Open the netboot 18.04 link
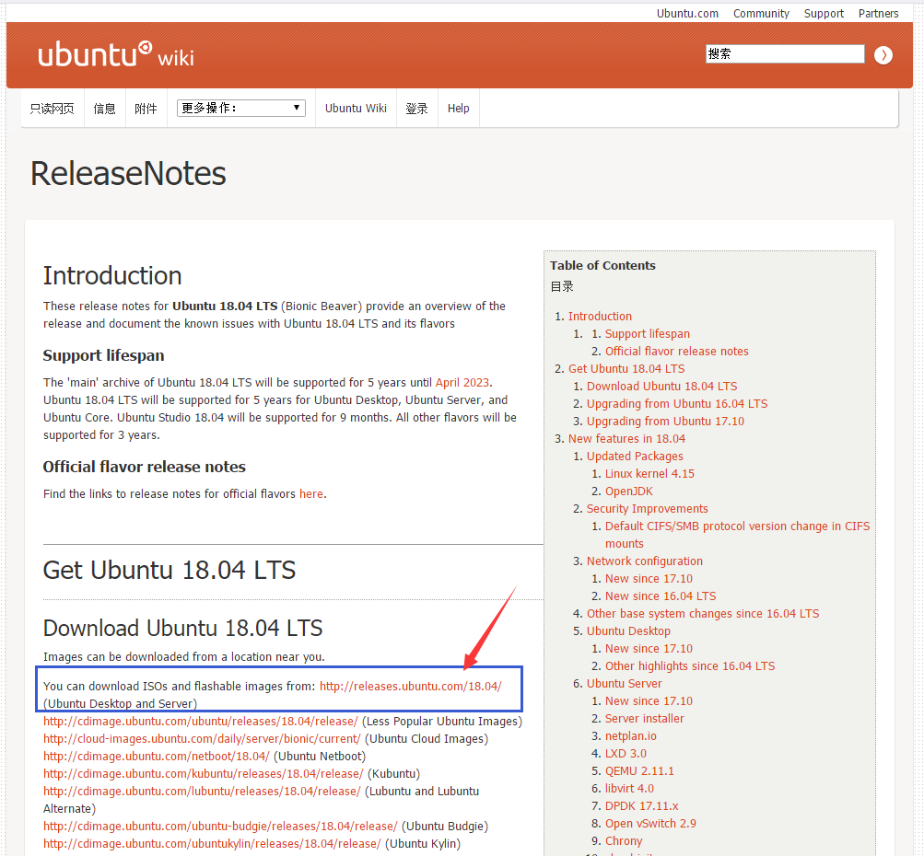 [157, 757]
